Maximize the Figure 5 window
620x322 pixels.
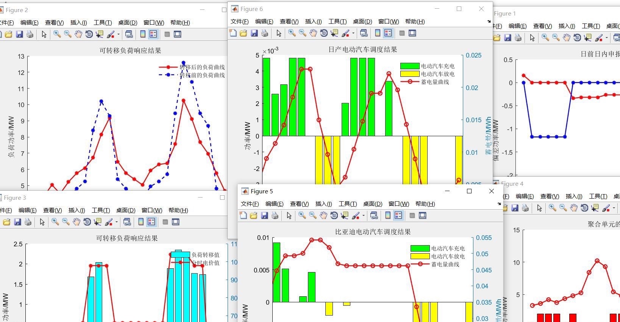(469, 191)
